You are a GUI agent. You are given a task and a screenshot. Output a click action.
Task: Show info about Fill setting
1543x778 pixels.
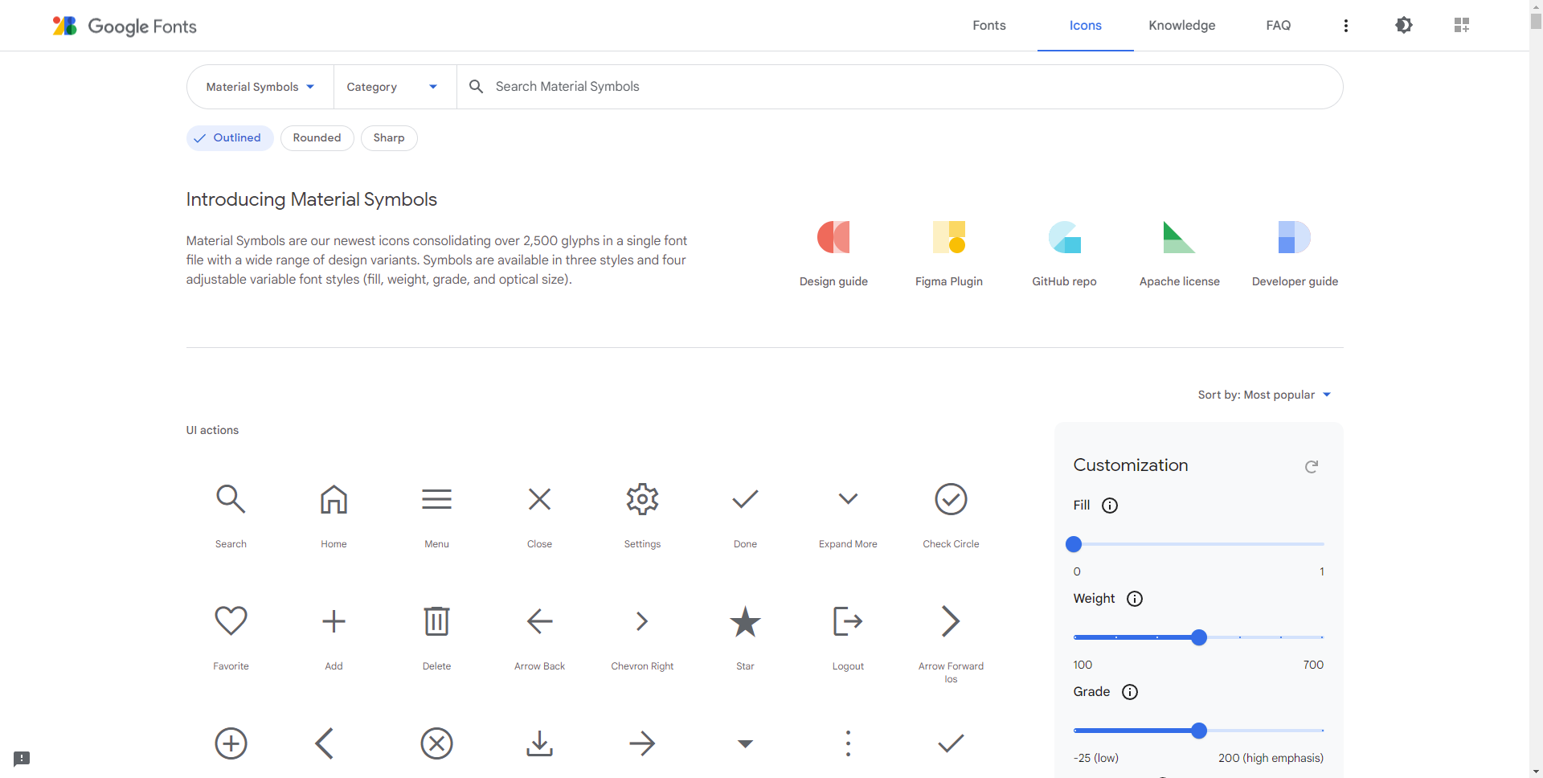[1110, 506]
